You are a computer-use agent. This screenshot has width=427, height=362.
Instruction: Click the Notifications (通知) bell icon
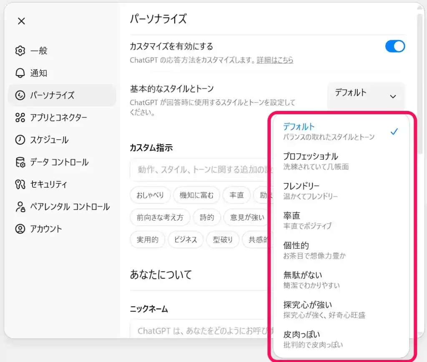[20, 73]
